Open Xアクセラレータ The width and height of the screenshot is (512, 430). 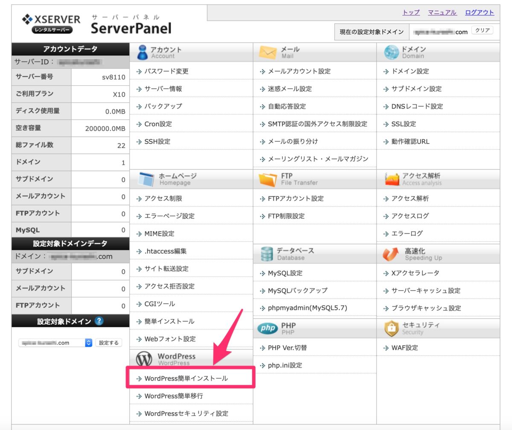[x=415, y=273]
